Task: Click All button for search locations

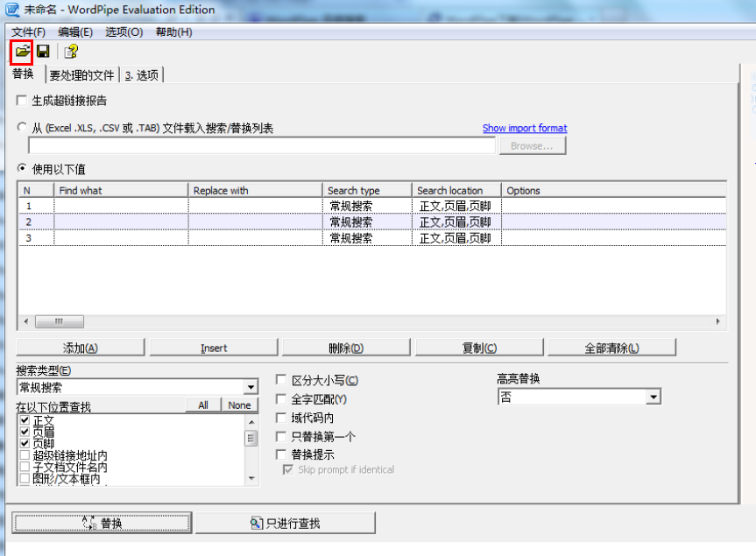Action: (x=203, y=405)
